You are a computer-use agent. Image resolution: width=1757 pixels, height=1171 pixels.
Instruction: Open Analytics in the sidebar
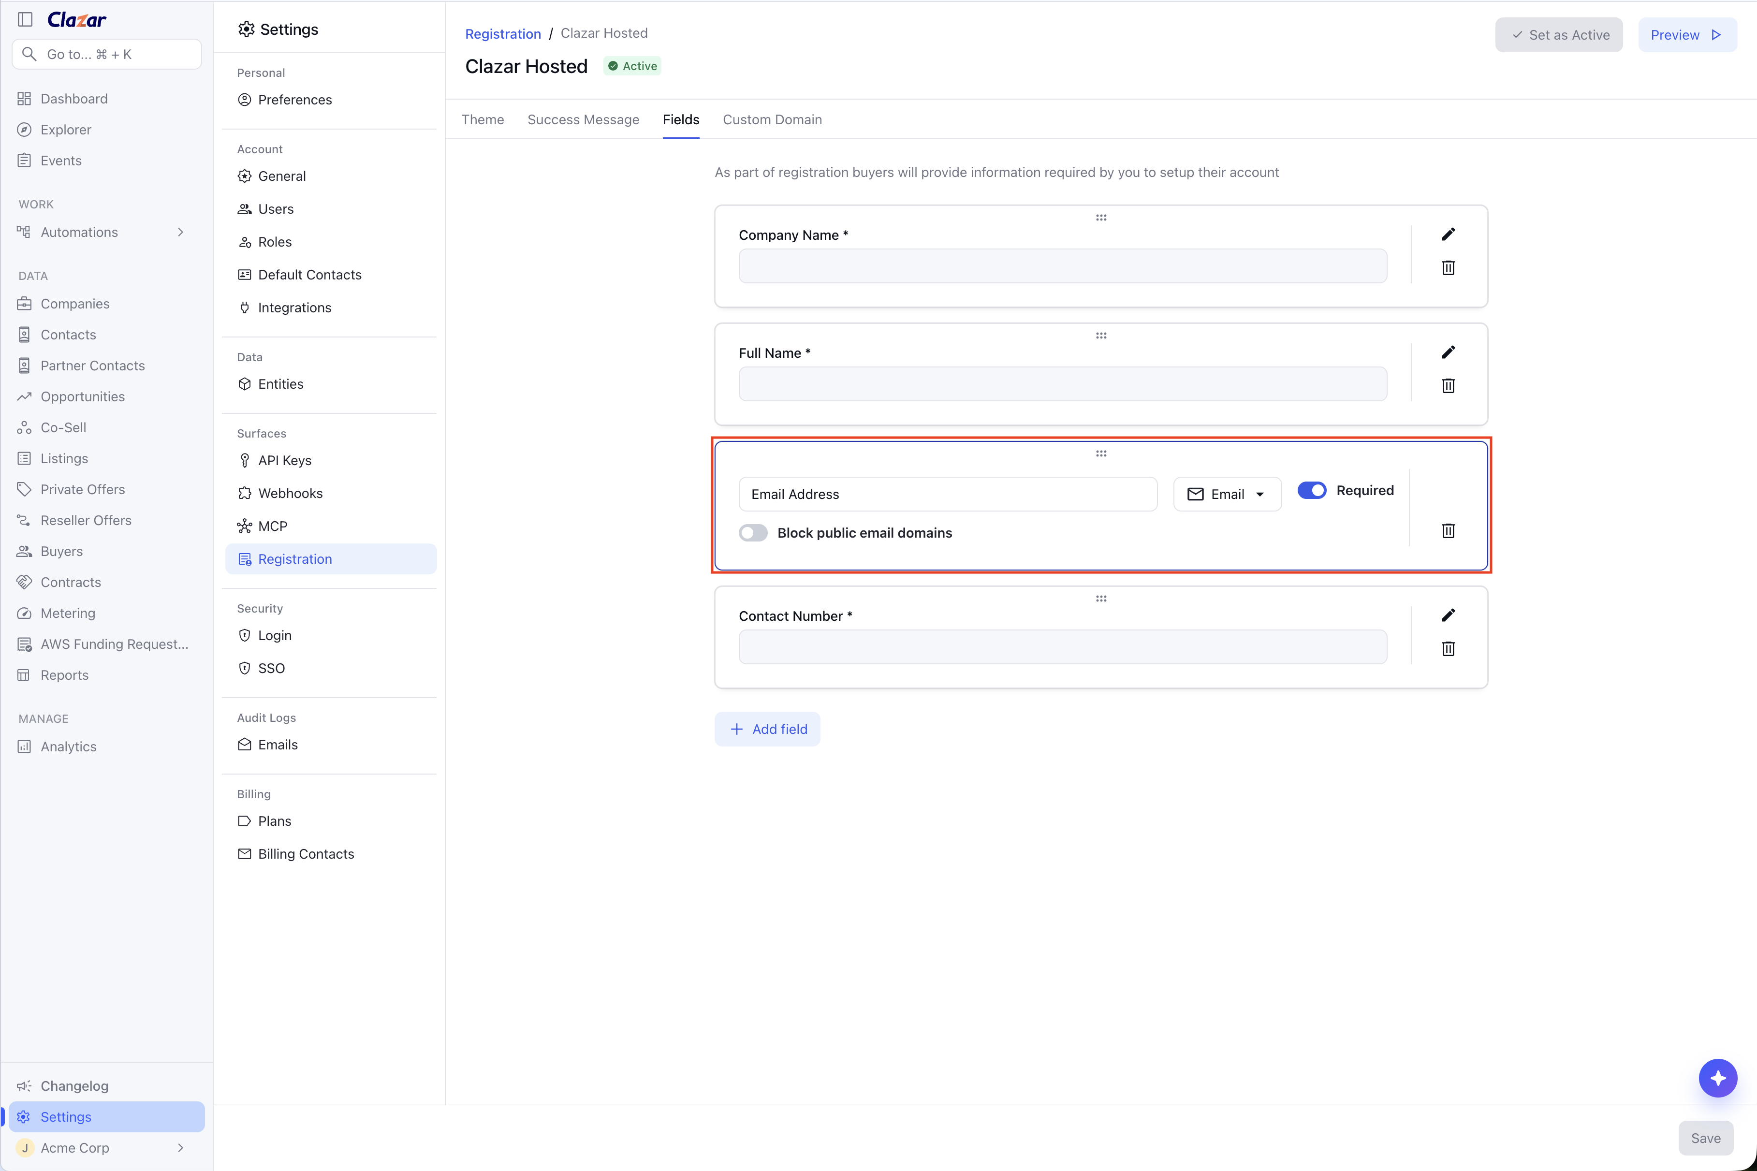point(107,747)
